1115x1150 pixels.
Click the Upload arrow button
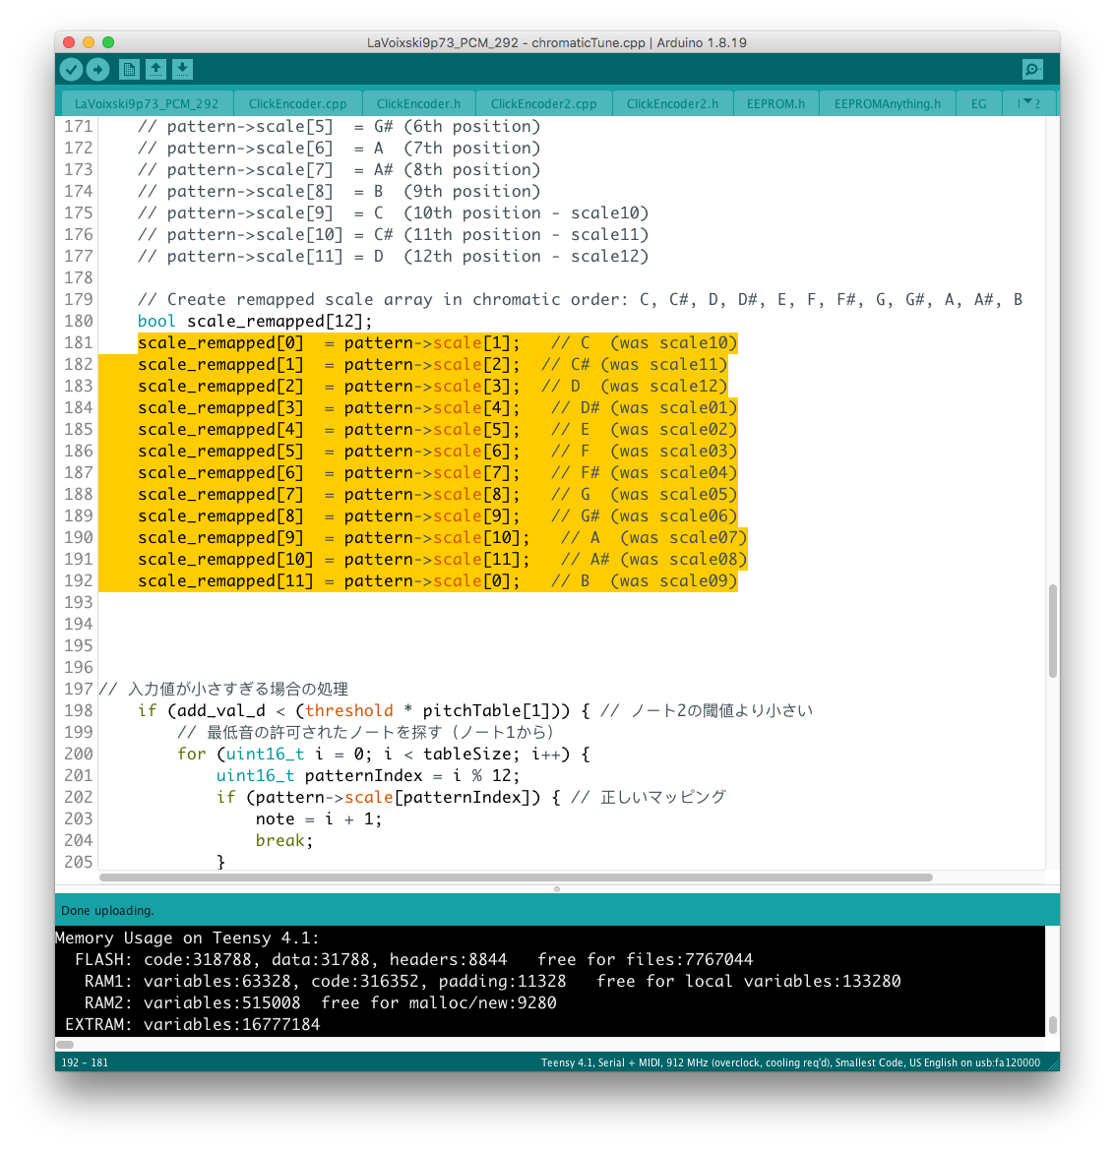(x=97, y=69)
